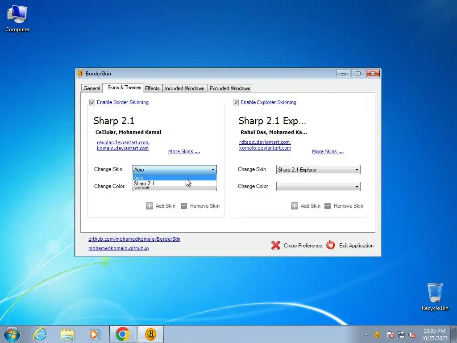Open mohamedkomalo.github.io link

[119, 248]
